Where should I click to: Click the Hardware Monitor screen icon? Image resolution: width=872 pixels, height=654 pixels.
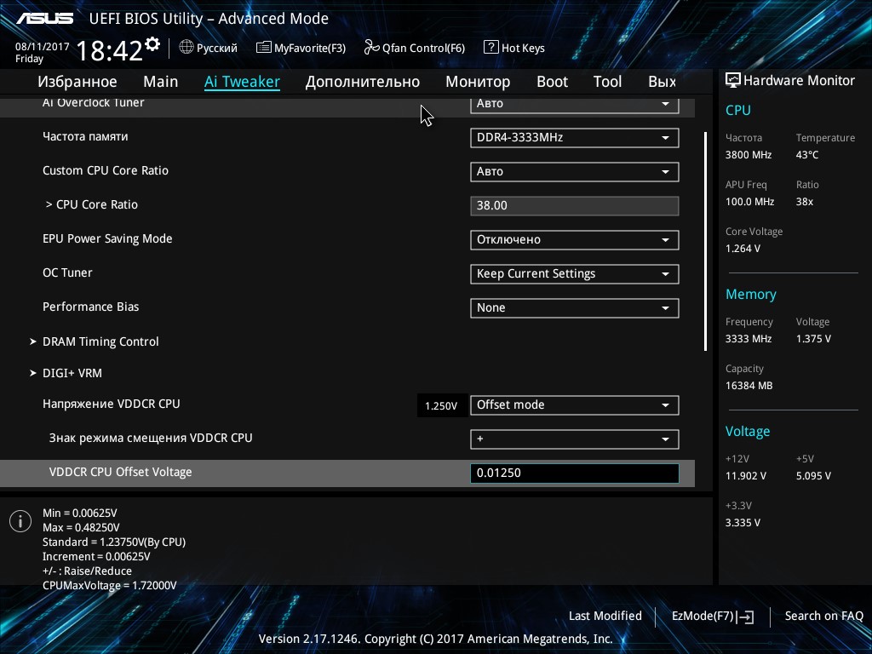coord(733,80)
